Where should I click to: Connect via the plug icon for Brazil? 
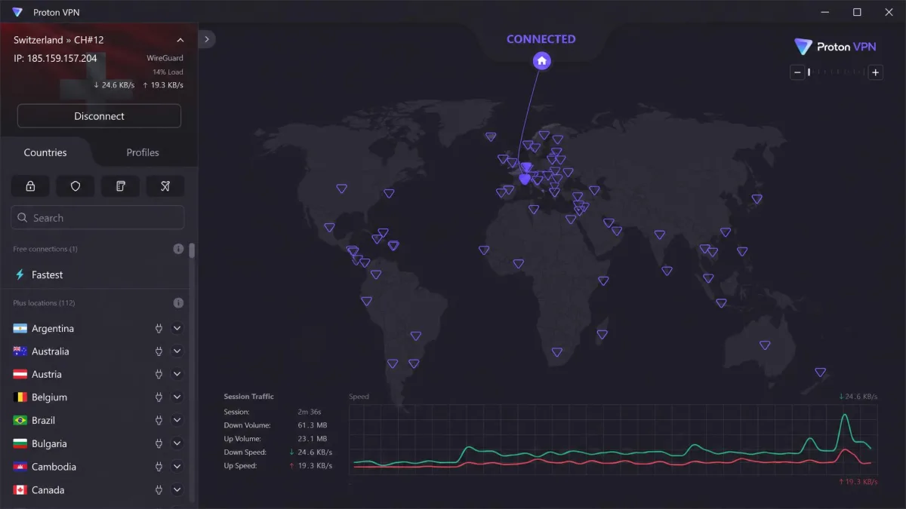coord(159,420)
